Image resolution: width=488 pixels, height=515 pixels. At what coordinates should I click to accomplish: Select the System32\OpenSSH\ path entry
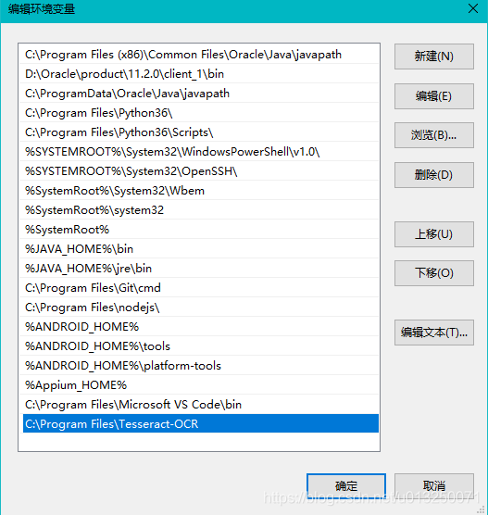pyautogui.click(x=199, y=171)
